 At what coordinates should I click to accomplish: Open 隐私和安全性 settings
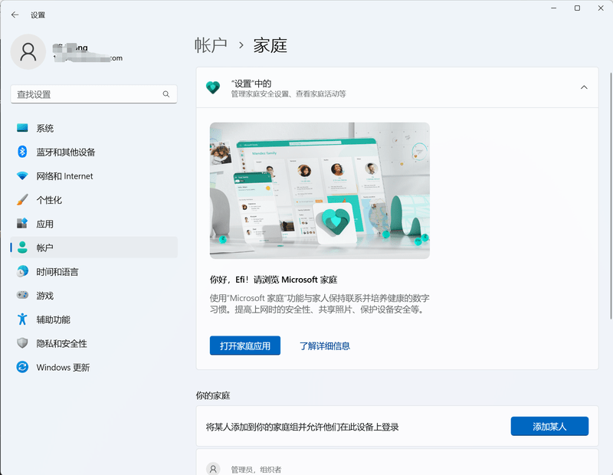coord(93,343)
